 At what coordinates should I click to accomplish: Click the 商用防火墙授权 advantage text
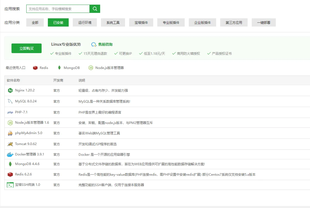189,54
